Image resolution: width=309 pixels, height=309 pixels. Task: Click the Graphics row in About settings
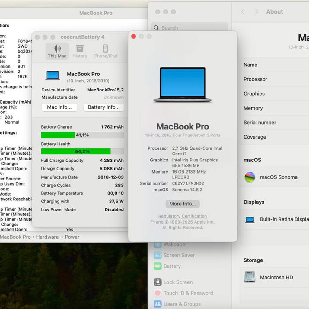tap(275, 94)
